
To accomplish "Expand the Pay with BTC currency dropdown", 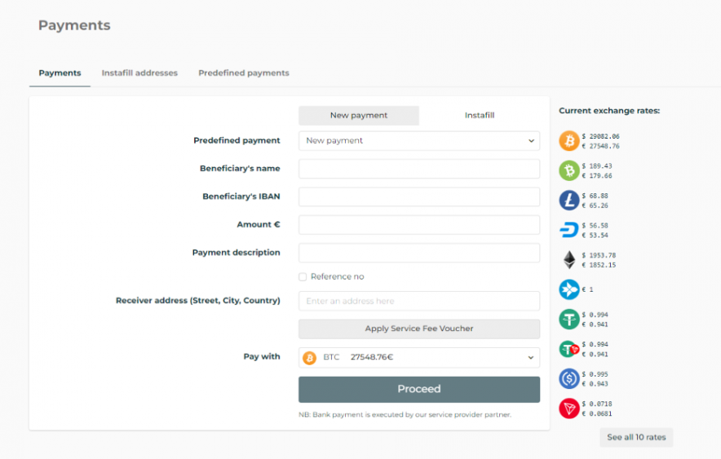I will (419, 358).
